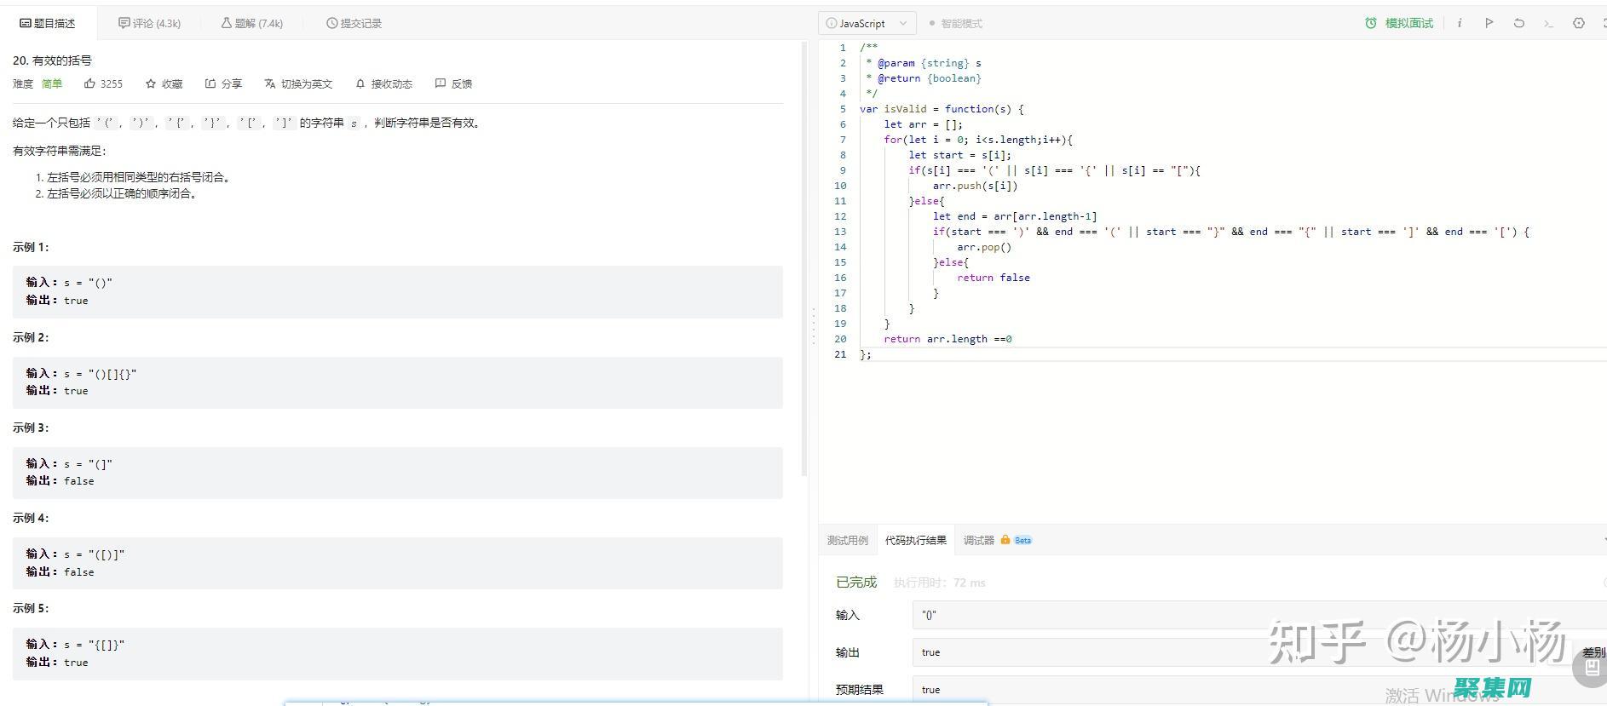The height and width of the screenshot is (706, 1607).
Task: Switch to the 测试用例 test case tab
Action: 847,540
